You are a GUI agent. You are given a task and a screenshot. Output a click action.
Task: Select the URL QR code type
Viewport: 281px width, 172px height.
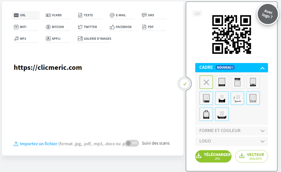tap(26, 15)
